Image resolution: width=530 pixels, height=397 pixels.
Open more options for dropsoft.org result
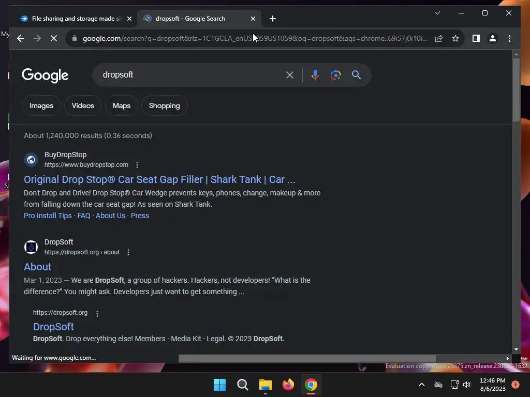[x=97, y=313]
